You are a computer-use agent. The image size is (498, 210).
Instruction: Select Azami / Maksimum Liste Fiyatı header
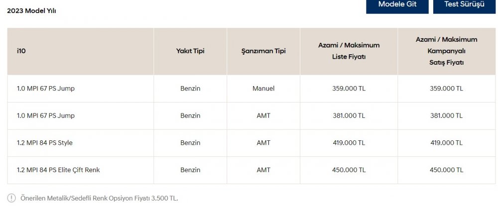pyautogui.click(x=349, y=51)
